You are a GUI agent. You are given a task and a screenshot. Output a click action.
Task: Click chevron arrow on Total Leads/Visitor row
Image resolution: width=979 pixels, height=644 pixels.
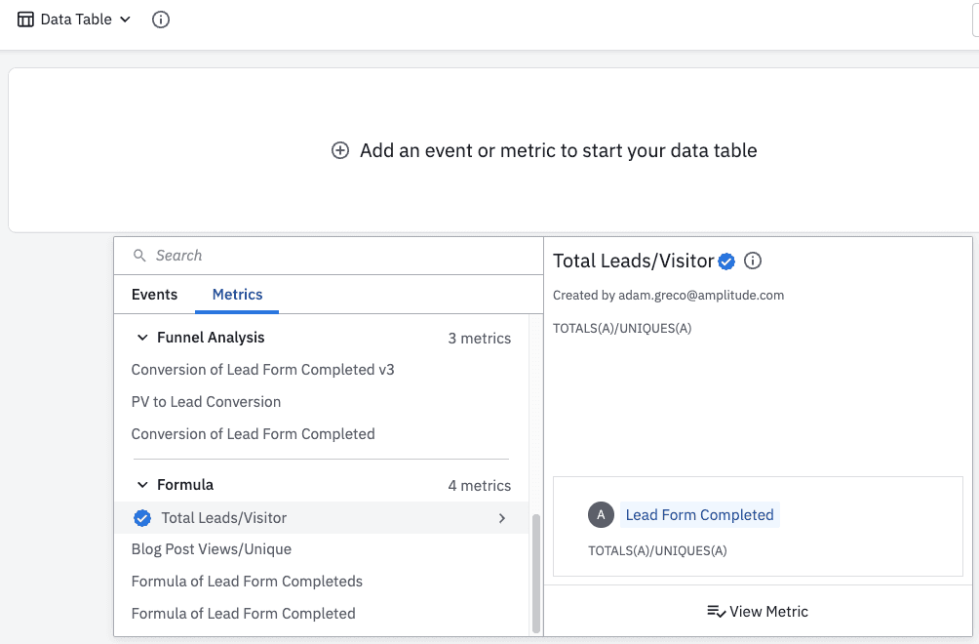502,518
